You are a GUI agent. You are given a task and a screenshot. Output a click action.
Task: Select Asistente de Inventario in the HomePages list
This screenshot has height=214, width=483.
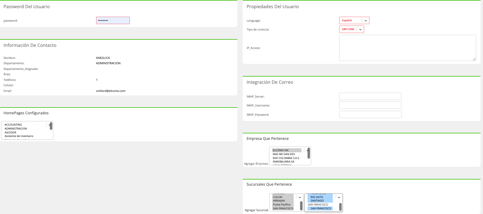(19, 136)
